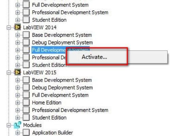Click the LabVIEW 2015 product icon

pos(17,72)
